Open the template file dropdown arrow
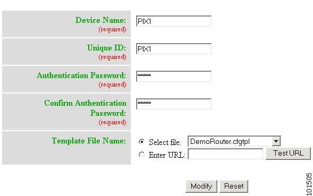 [276, 141]
